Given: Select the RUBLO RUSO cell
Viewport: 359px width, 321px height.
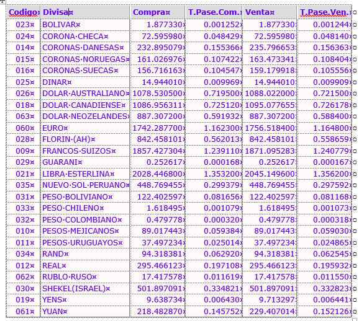Looking at the screenshot, I should [85, 277].
